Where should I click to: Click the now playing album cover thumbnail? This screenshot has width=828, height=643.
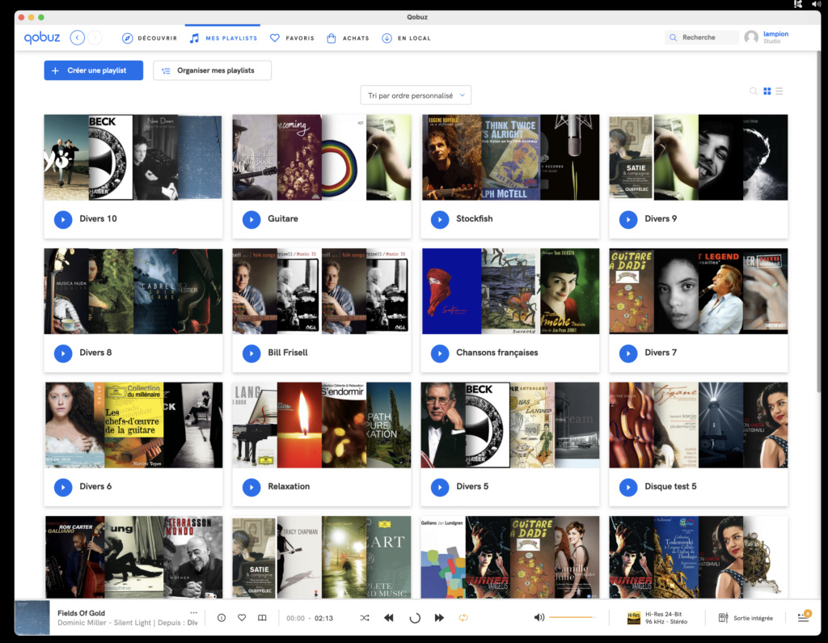pyautogui.click(x=32, y=618)
